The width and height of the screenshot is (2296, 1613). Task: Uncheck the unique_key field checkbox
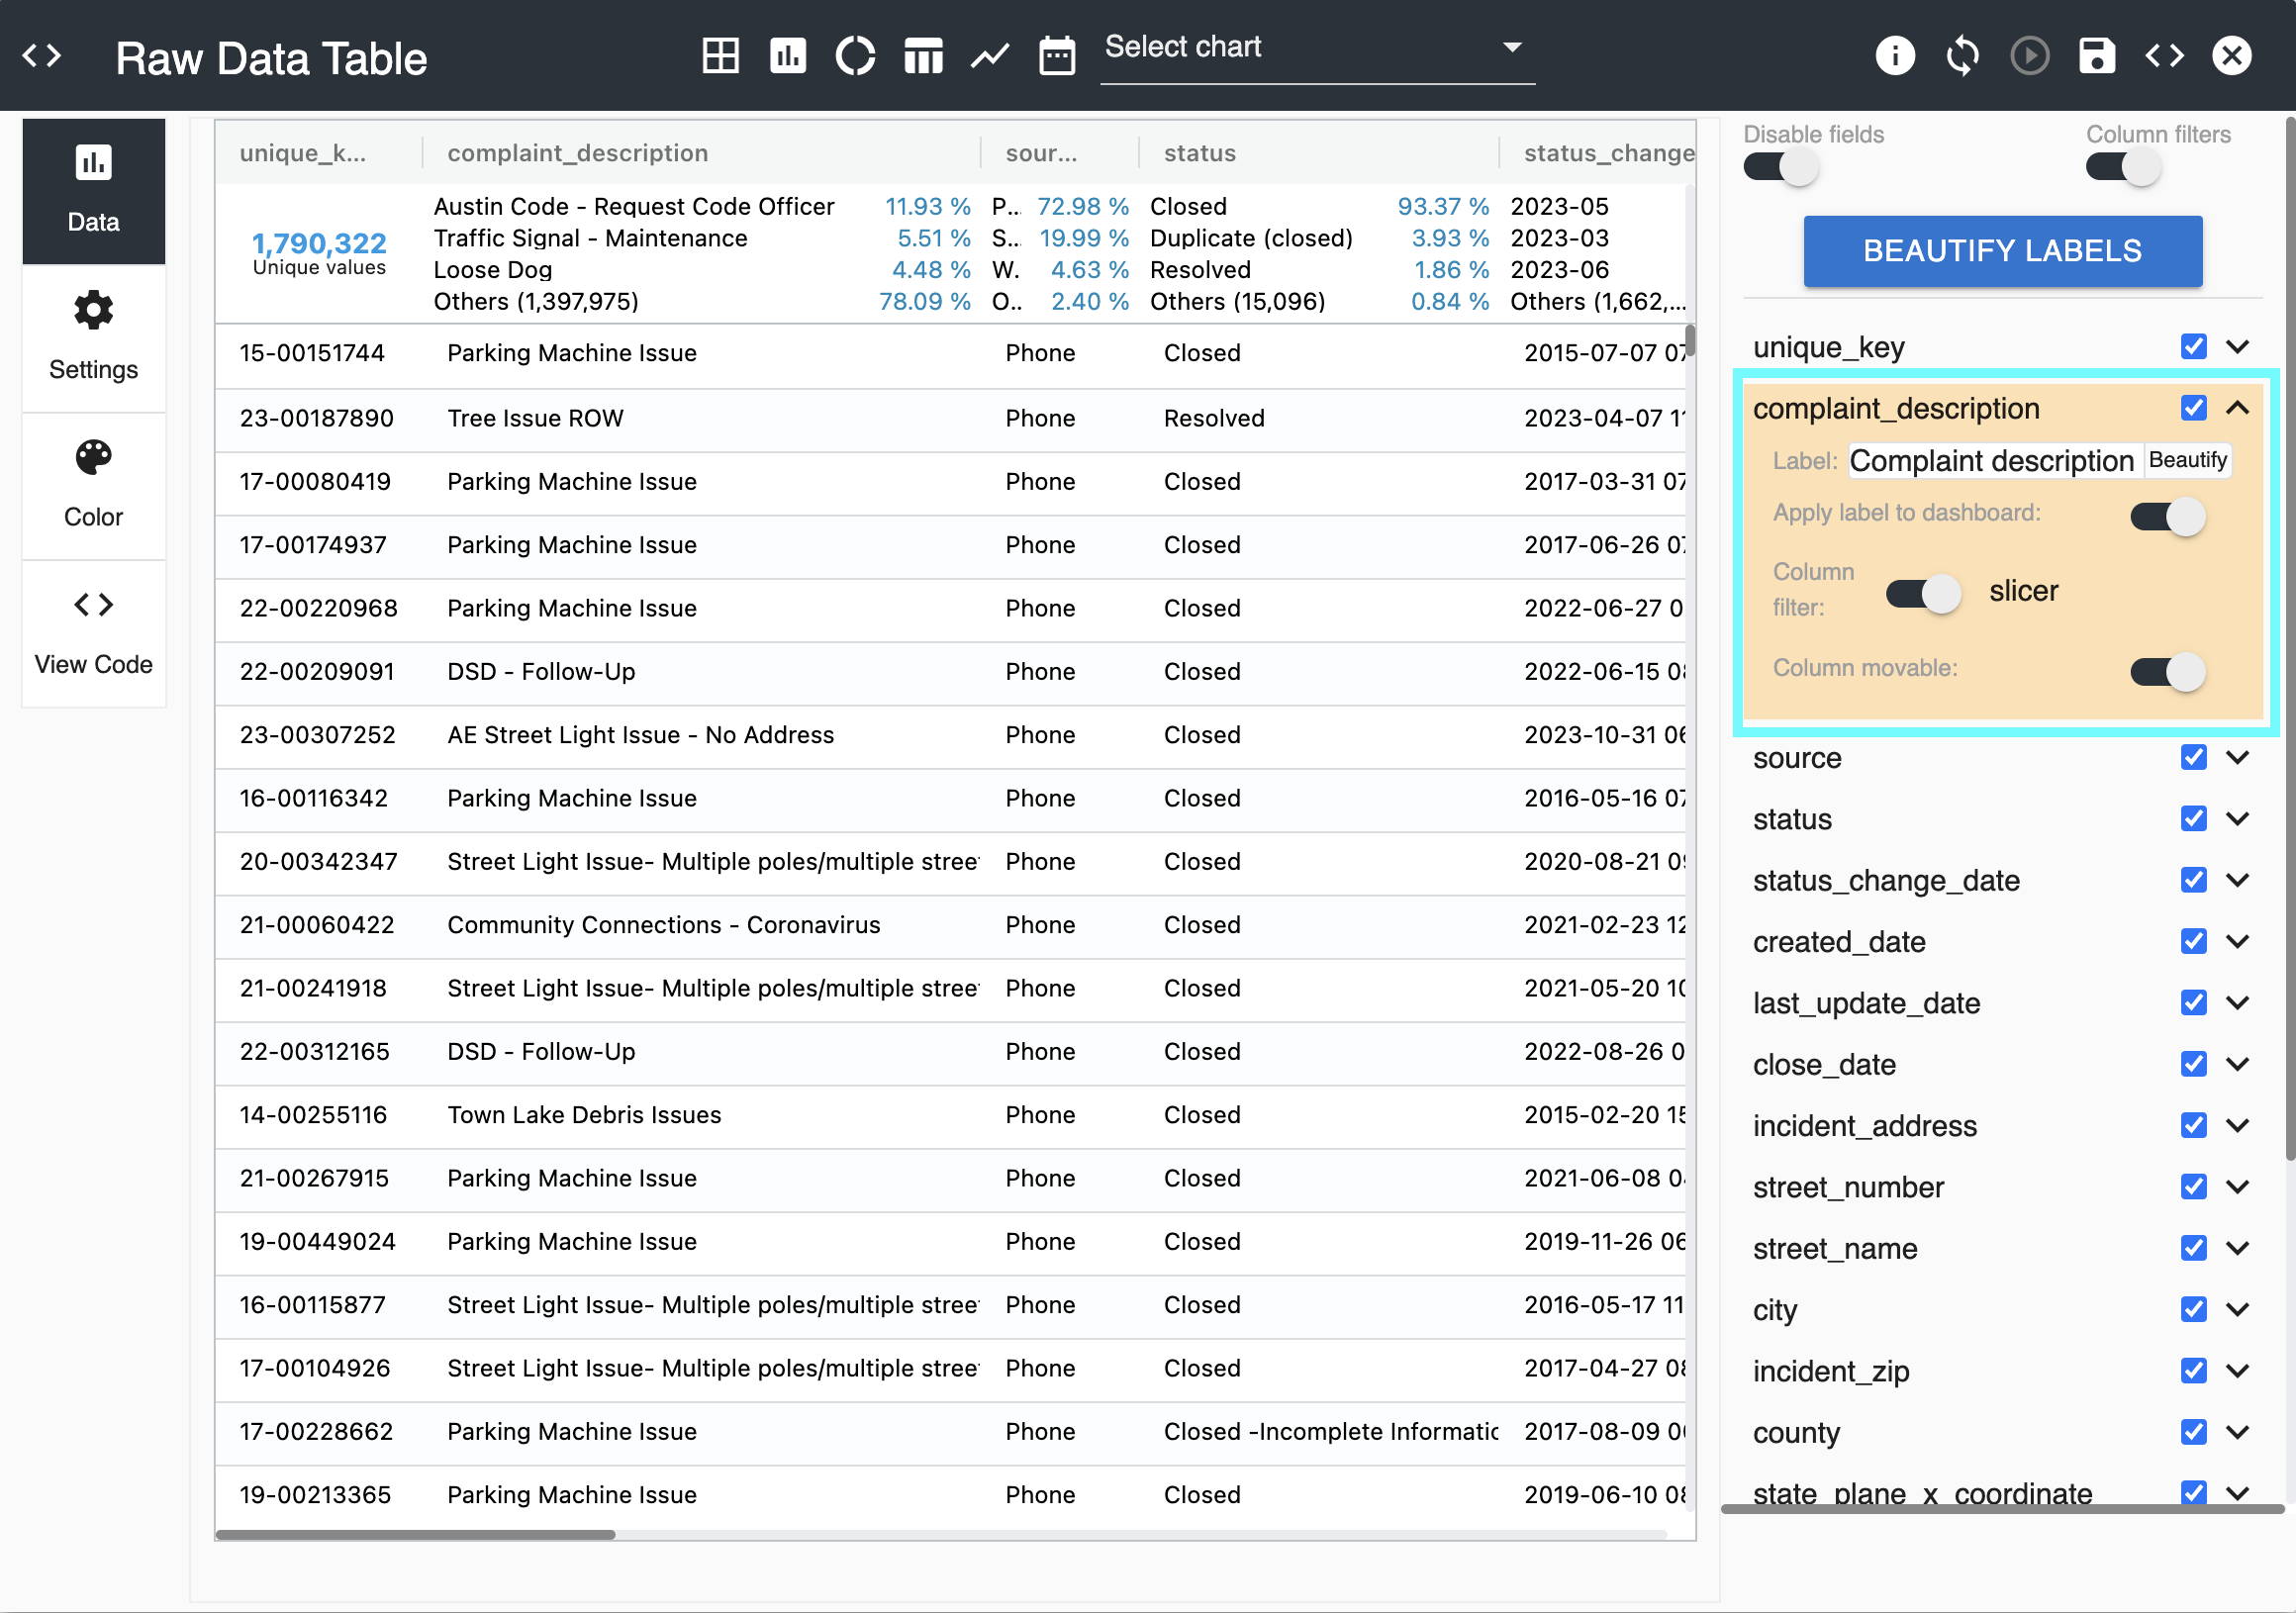pyautogui.click(x=2193, y=346)
